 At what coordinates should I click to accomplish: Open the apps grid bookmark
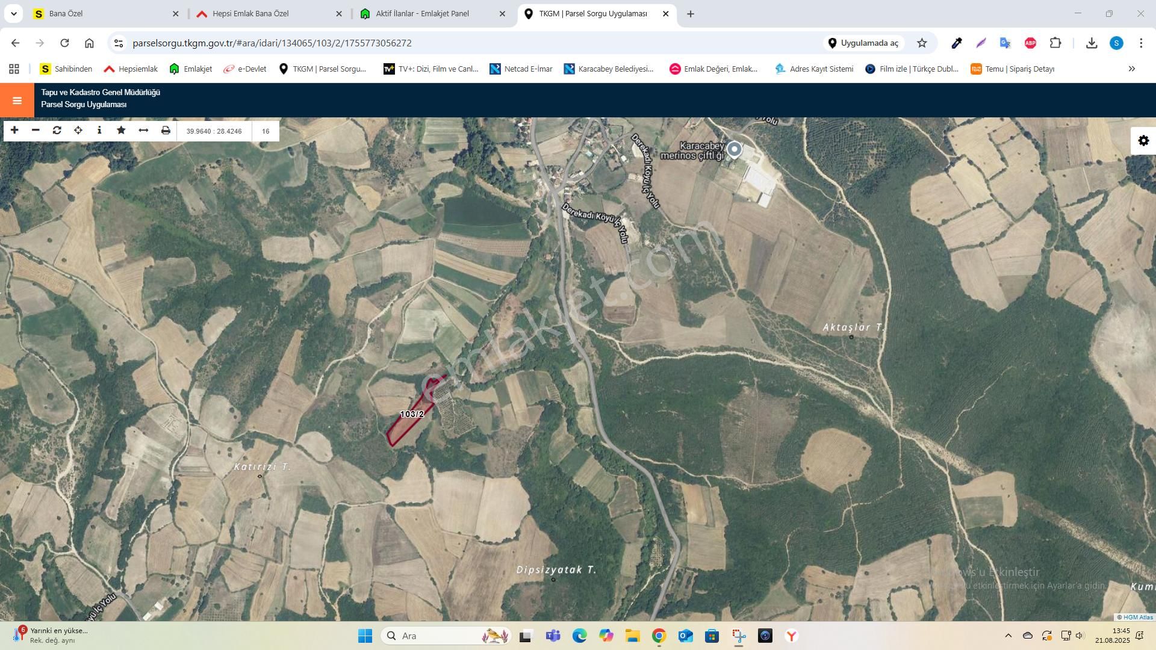click(x=14, y=69)
